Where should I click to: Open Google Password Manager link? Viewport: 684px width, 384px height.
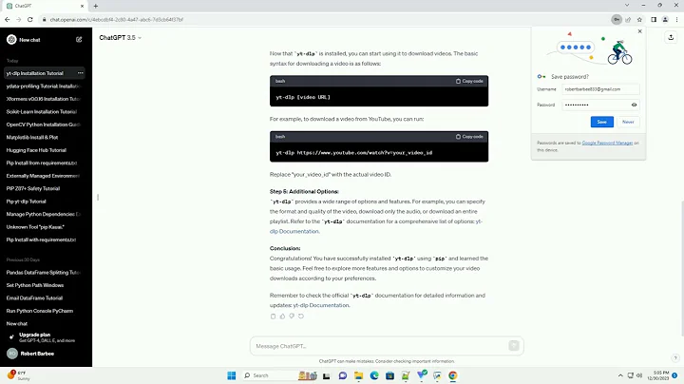coord(607,143)
